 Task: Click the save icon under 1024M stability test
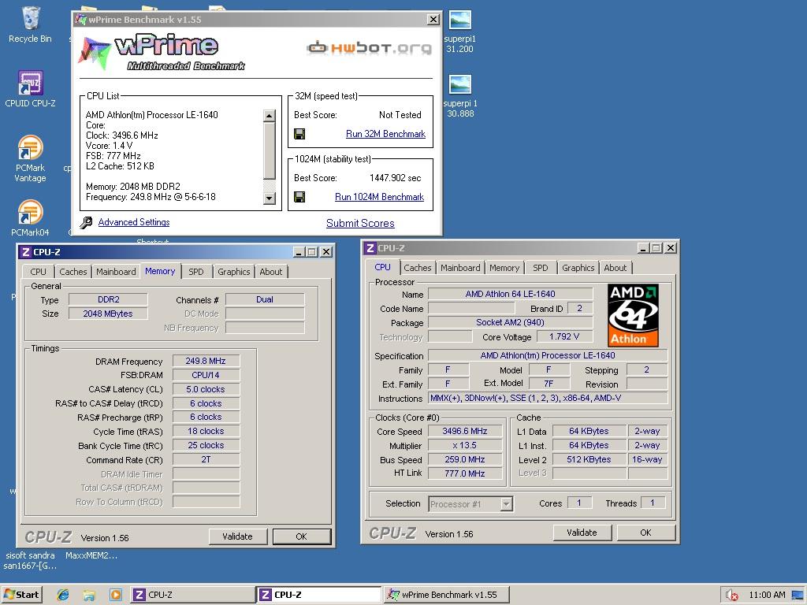299,197
